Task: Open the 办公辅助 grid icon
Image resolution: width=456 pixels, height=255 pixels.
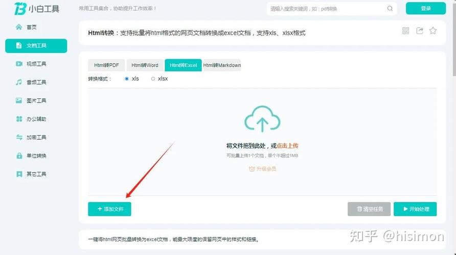Action: tap(19, 119)
